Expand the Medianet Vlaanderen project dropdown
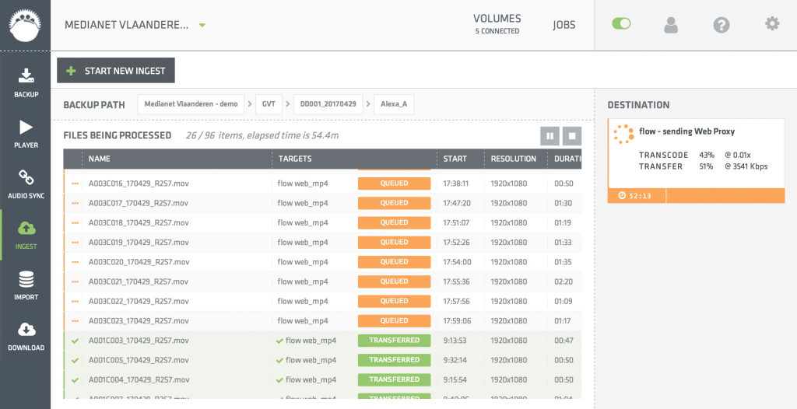The height and width of the screenshot is (409, 797). [x=202, y=25]
